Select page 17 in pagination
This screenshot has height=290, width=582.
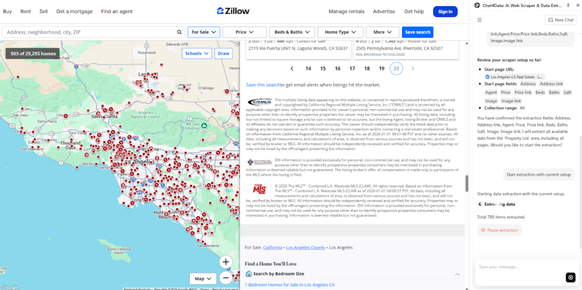click(x=352, y=69)
